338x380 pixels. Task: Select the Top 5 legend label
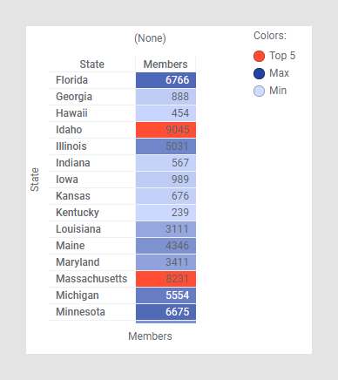282,56
